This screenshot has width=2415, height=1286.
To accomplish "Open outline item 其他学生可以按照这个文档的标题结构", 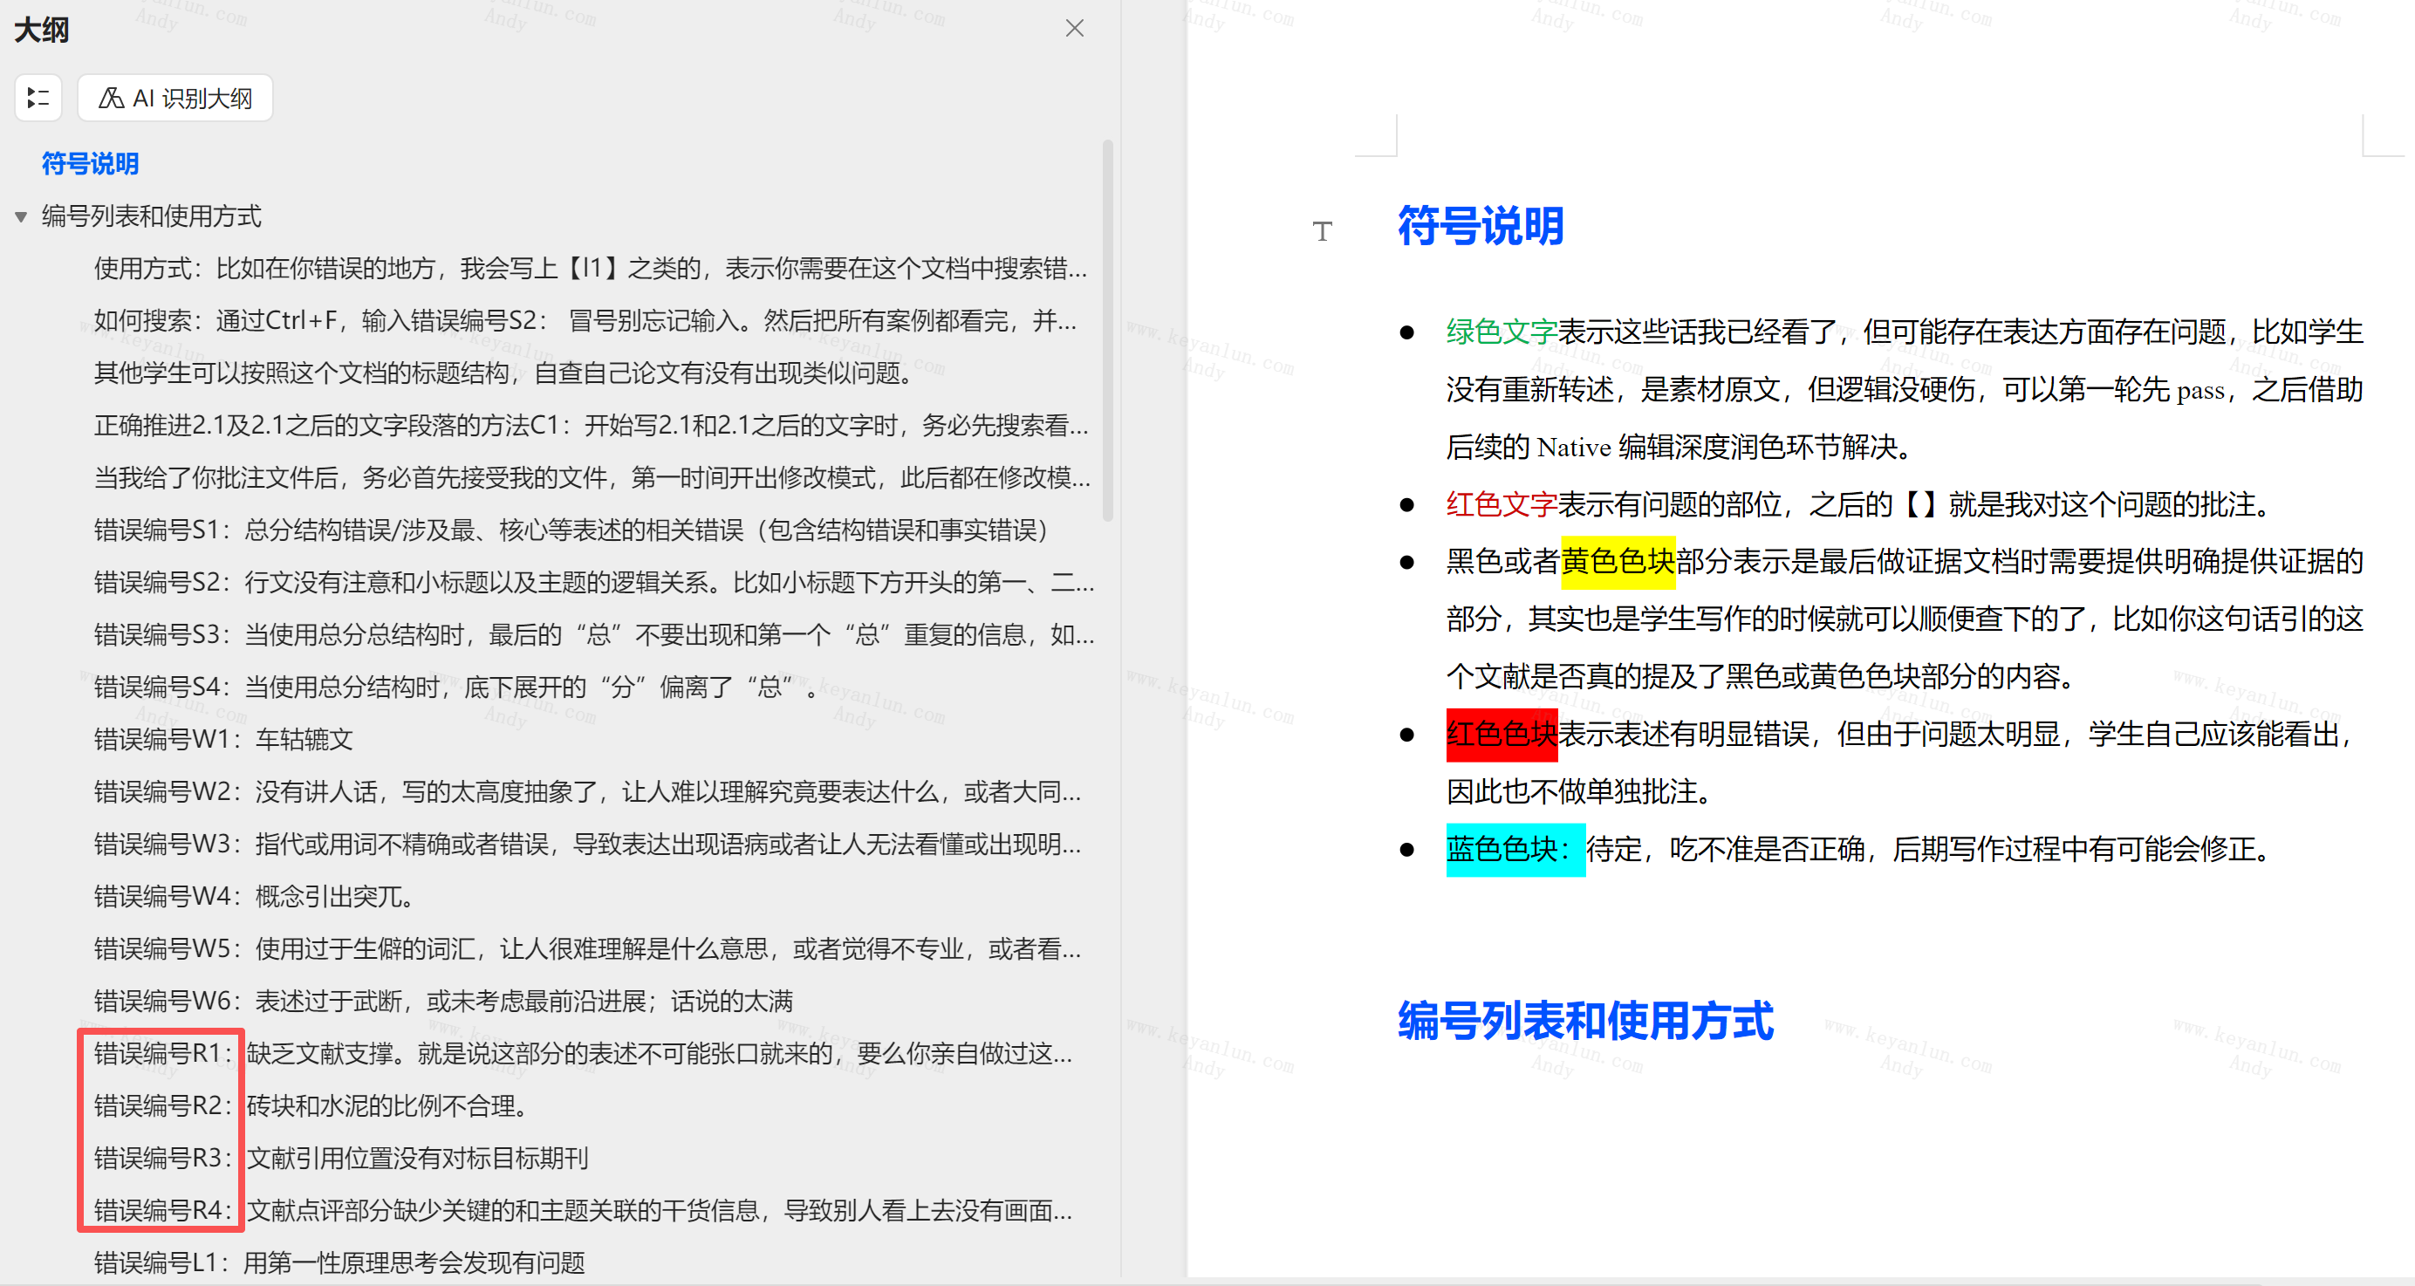I will pos(504,374).
